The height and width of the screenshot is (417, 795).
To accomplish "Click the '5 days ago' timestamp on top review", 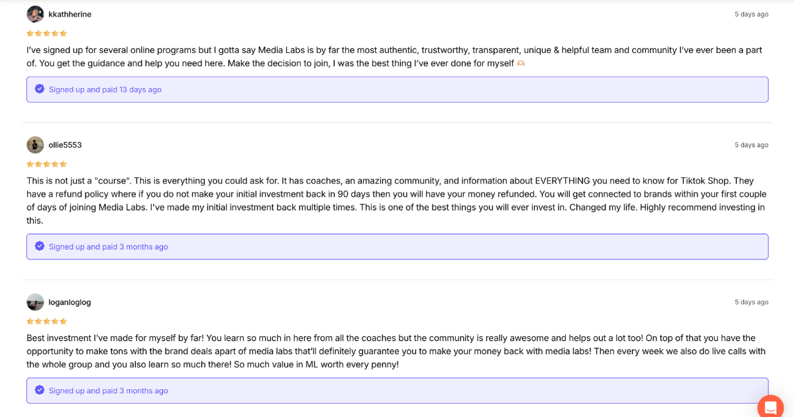I will (x=751, y=13).
